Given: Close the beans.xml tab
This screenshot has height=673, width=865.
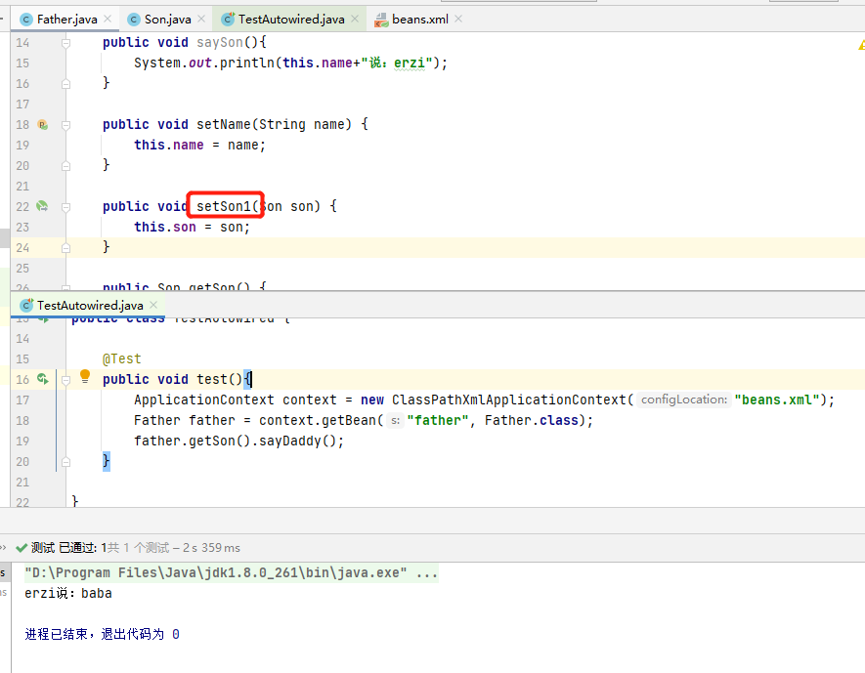Looking at the screenshot, I should tap(458, 19).
